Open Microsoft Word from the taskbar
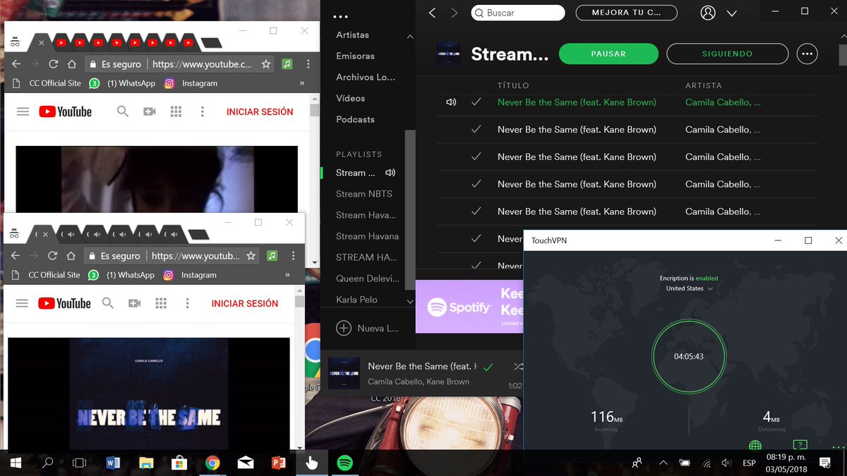This screenshot has width=847, height=476. [113, 463]
